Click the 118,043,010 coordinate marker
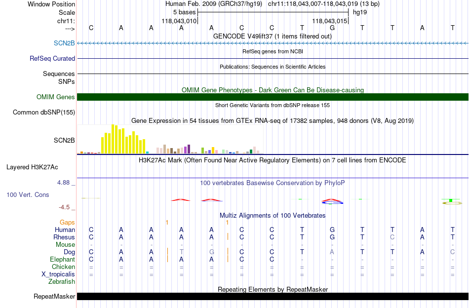 [x=179, y=21]
